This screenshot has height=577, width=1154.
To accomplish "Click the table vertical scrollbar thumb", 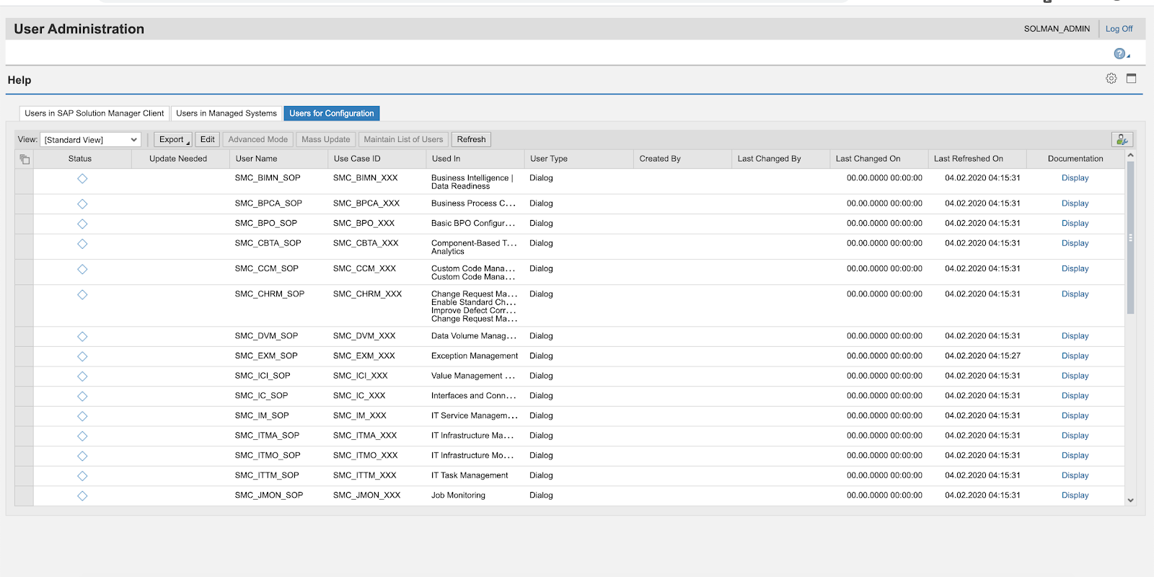I will (1130, 238).
